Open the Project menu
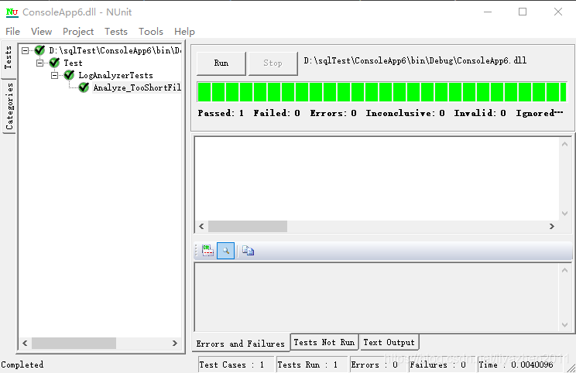The image size is (576, 373). point(78,32)
